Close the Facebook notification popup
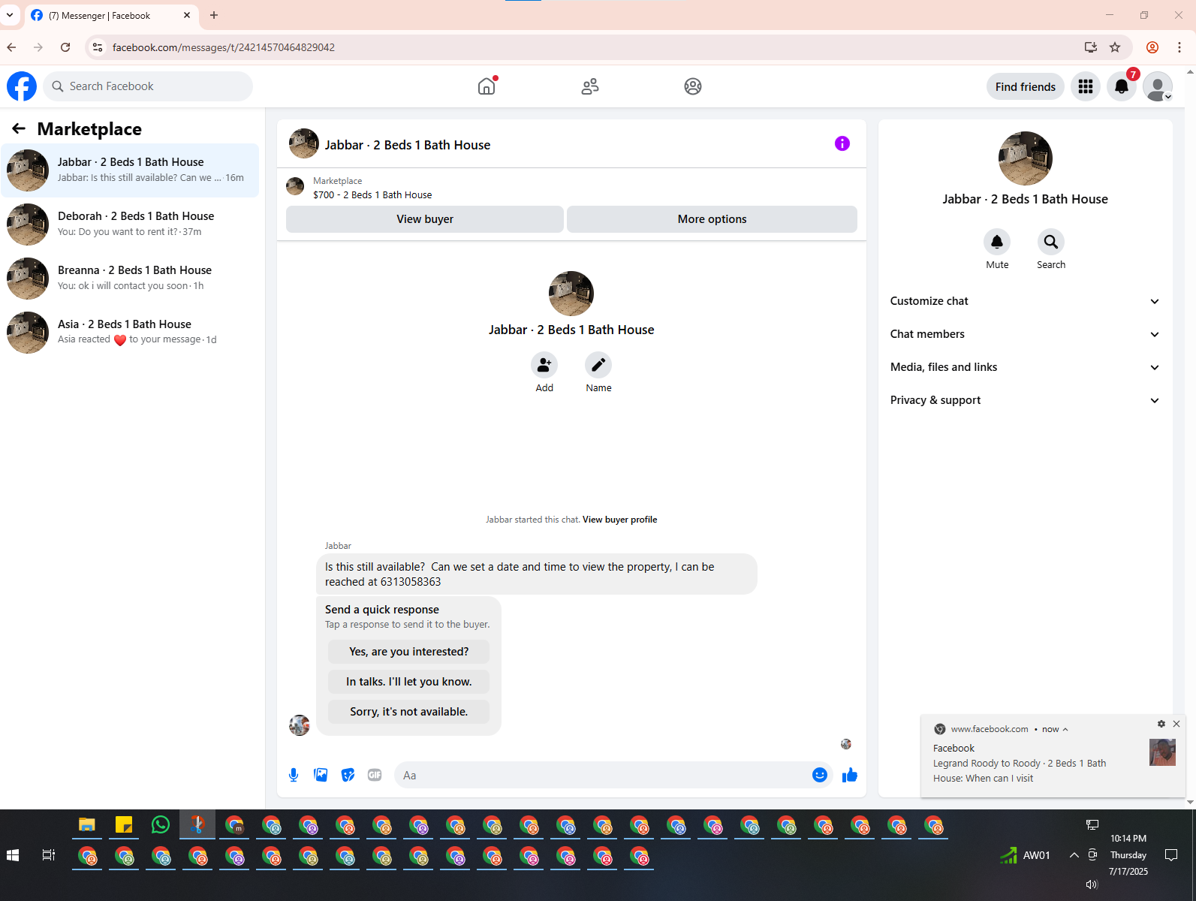Screen dimensions: 1196x901 [1176, 724]
